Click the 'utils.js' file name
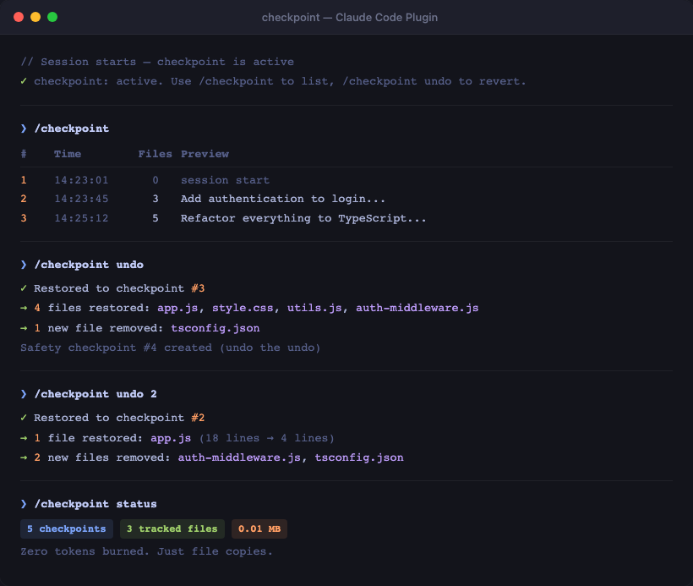 click(x=314, y=308)
